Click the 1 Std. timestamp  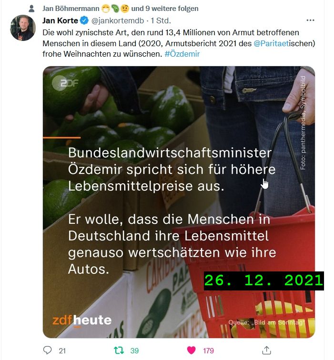pyautogui.click(x=161, y=20)
